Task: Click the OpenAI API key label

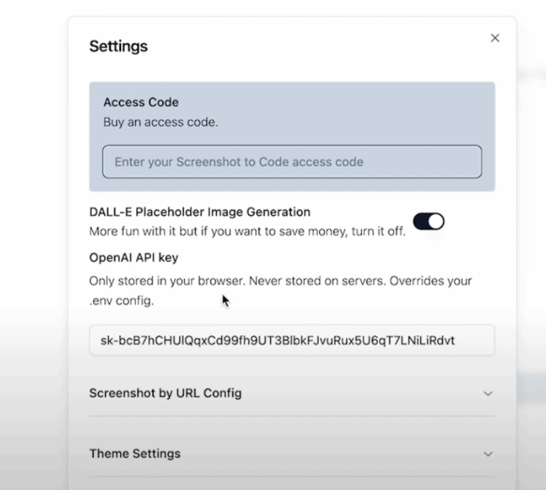Action: (133, 257)
